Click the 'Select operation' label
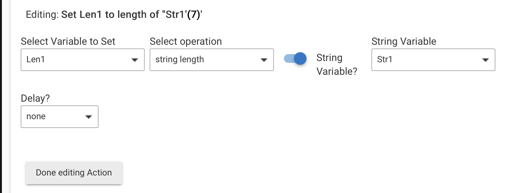512x193 pixels. click(186, 41)
